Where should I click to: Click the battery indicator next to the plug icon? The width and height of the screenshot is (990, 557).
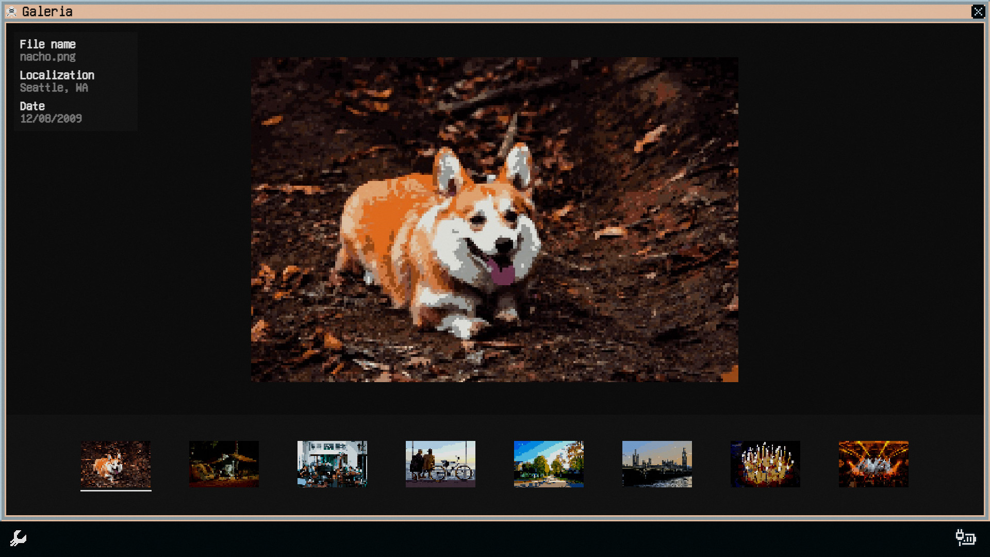(970, 539)
